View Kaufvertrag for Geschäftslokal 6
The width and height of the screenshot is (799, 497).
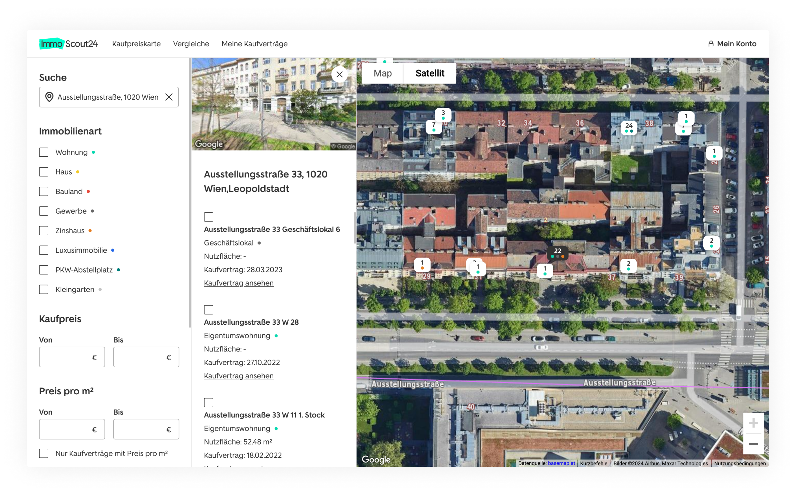[x=239, y=283]
